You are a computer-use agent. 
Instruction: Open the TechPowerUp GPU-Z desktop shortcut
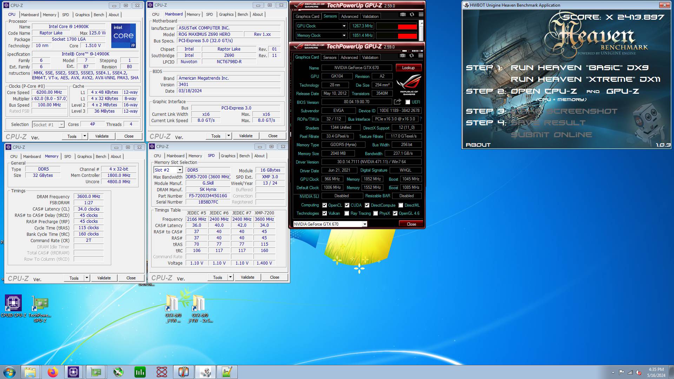click(x=40, y=309)
